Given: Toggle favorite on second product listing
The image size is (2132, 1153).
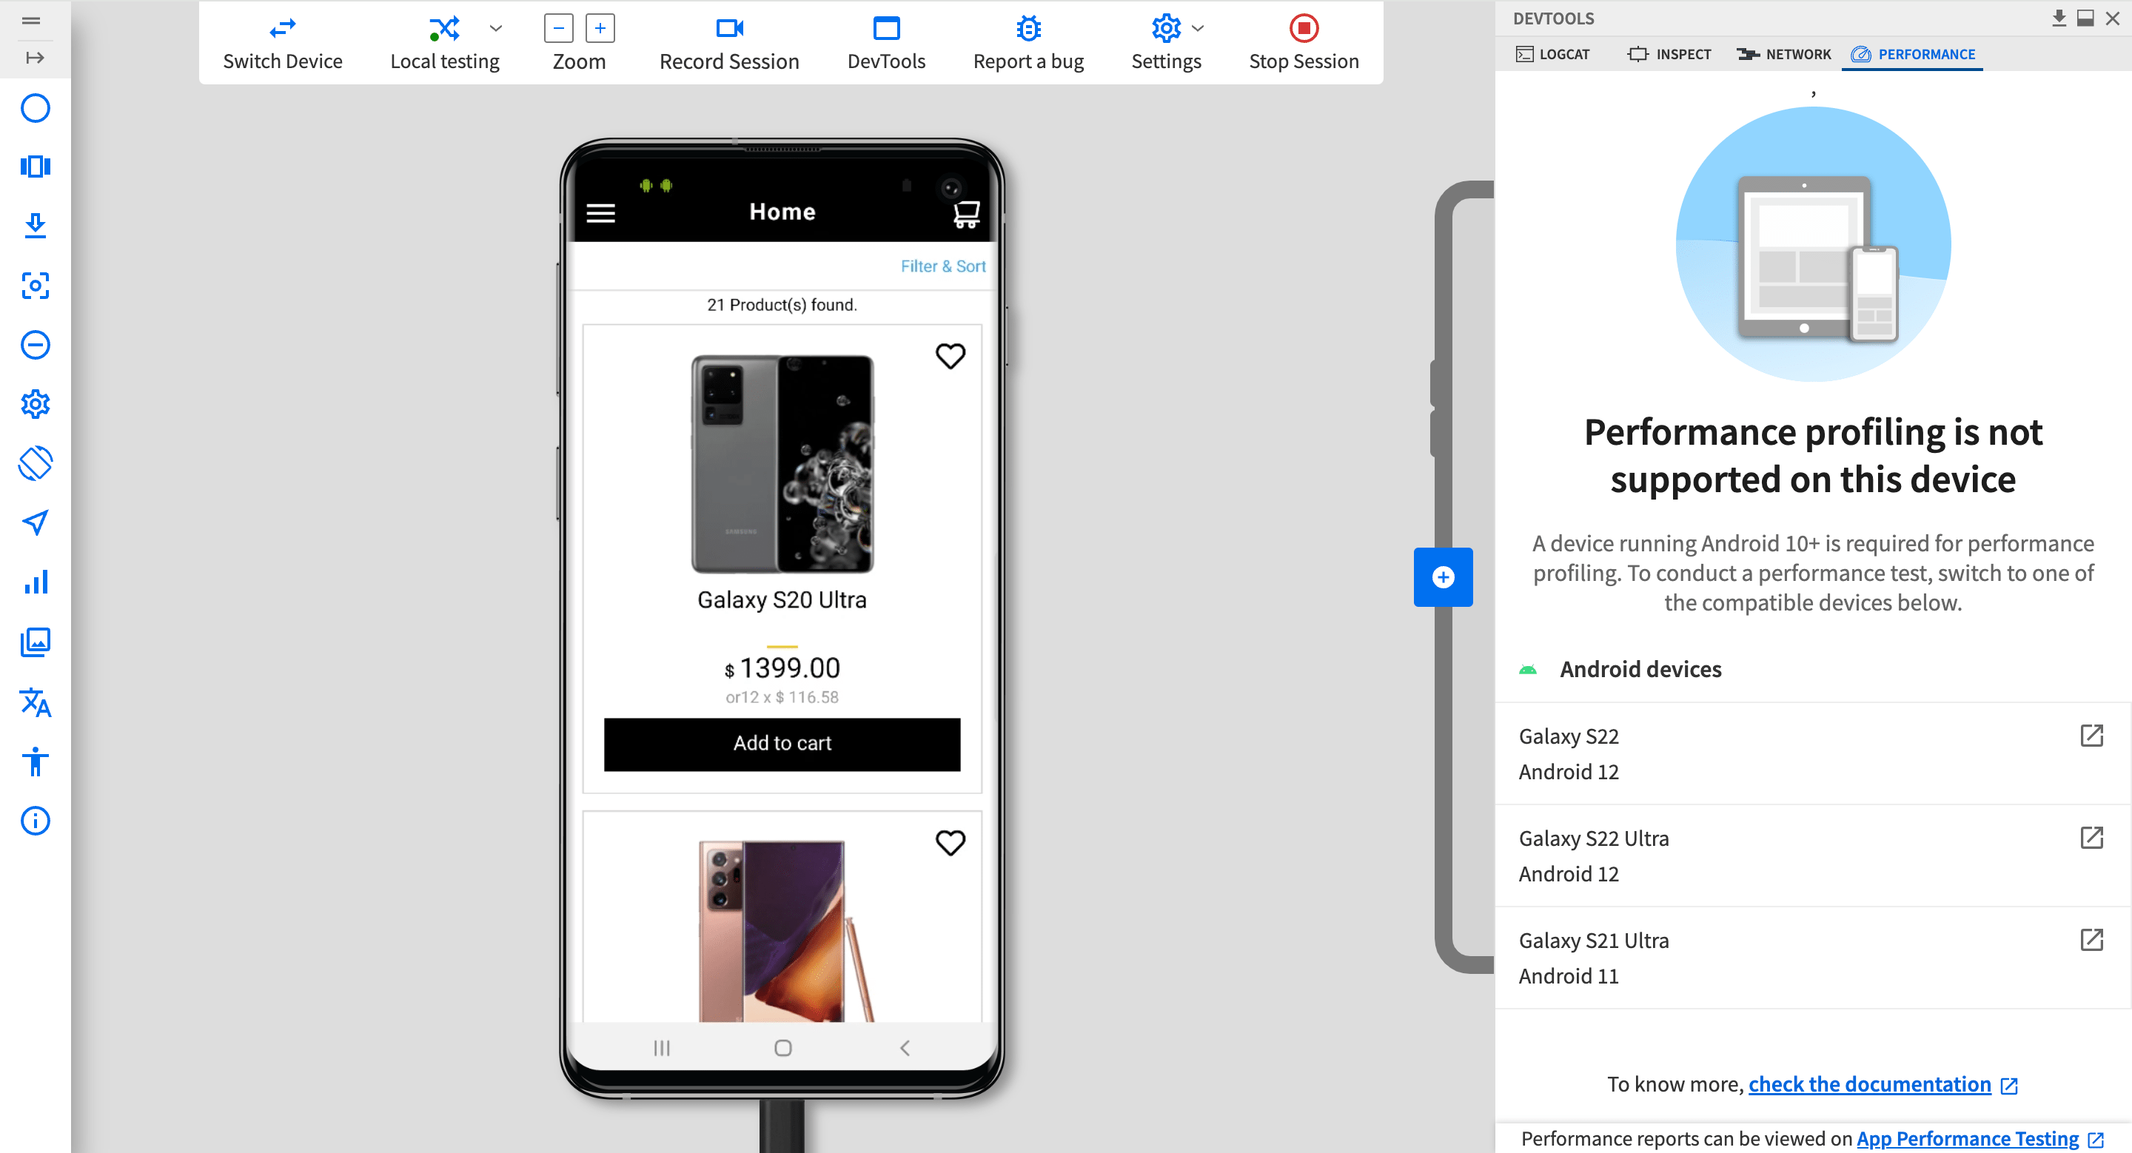Looking at the screenshot, I should (x=951, y=842).
